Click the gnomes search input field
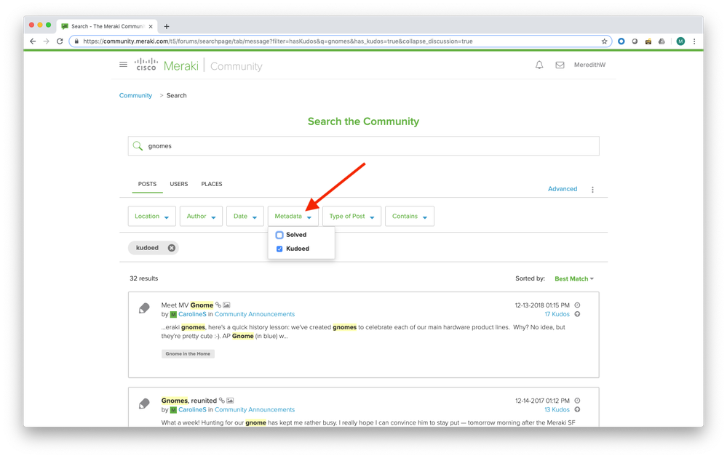 coord(364,146)
